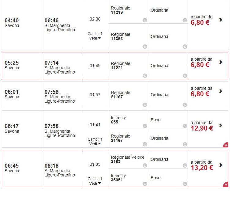Open details arrow for the 06:01 trip
232x197 pixels.
221,91
